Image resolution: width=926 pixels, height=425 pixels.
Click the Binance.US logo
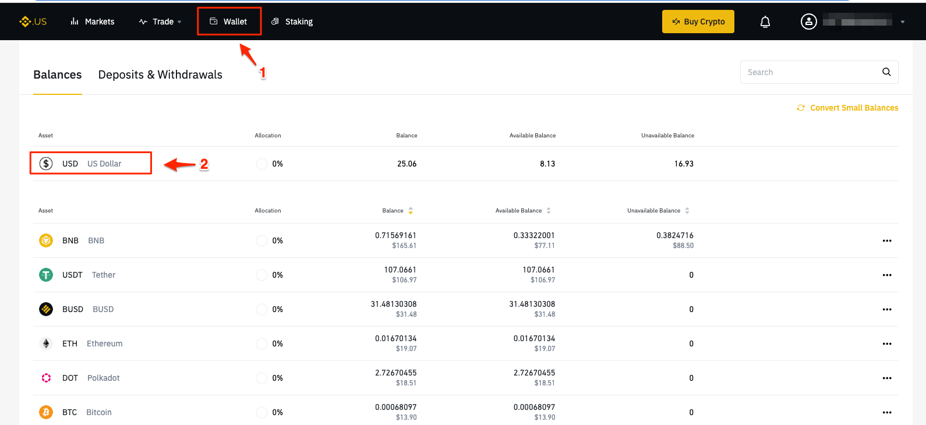33,22
